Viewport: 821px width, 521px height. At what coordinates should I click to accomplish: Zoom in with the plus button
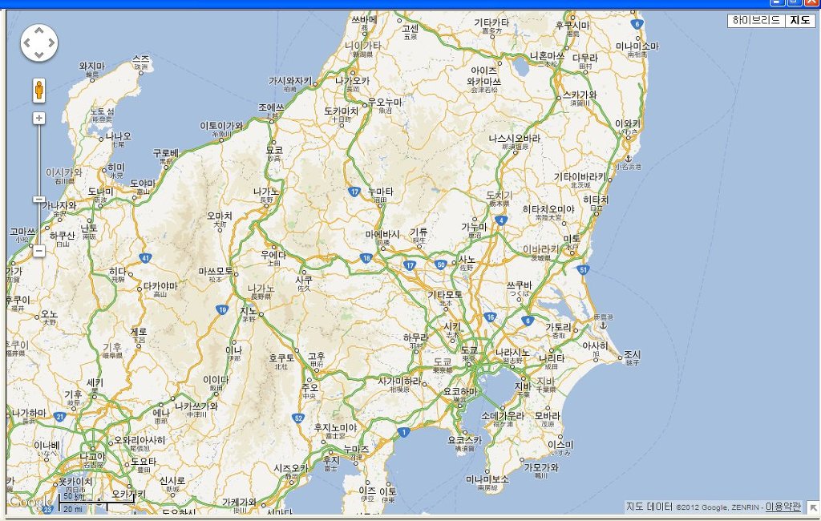pos(38,119)
